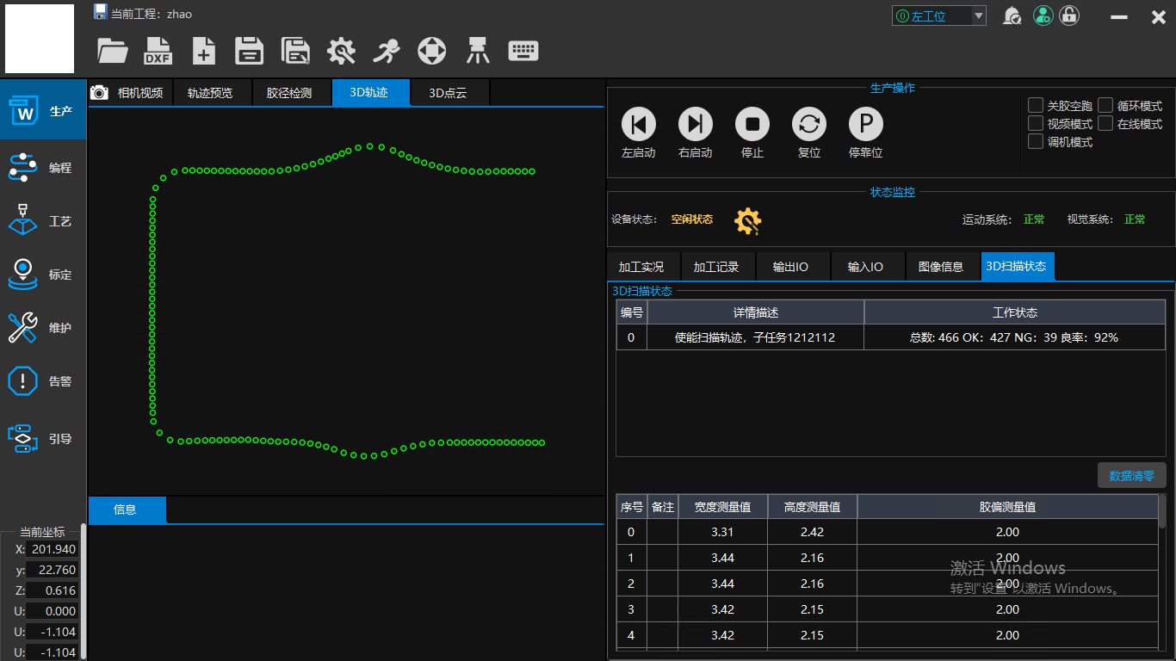Click the alarm bell clear icon
This screenshot has height=661, width=1176.
pyautogui.click(x=1012, y=15)
